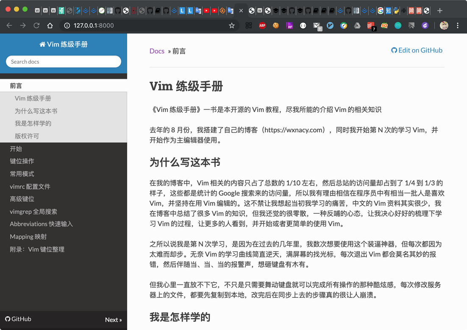
Task: Open a new tab with the plus button
Action: [440, 11]
